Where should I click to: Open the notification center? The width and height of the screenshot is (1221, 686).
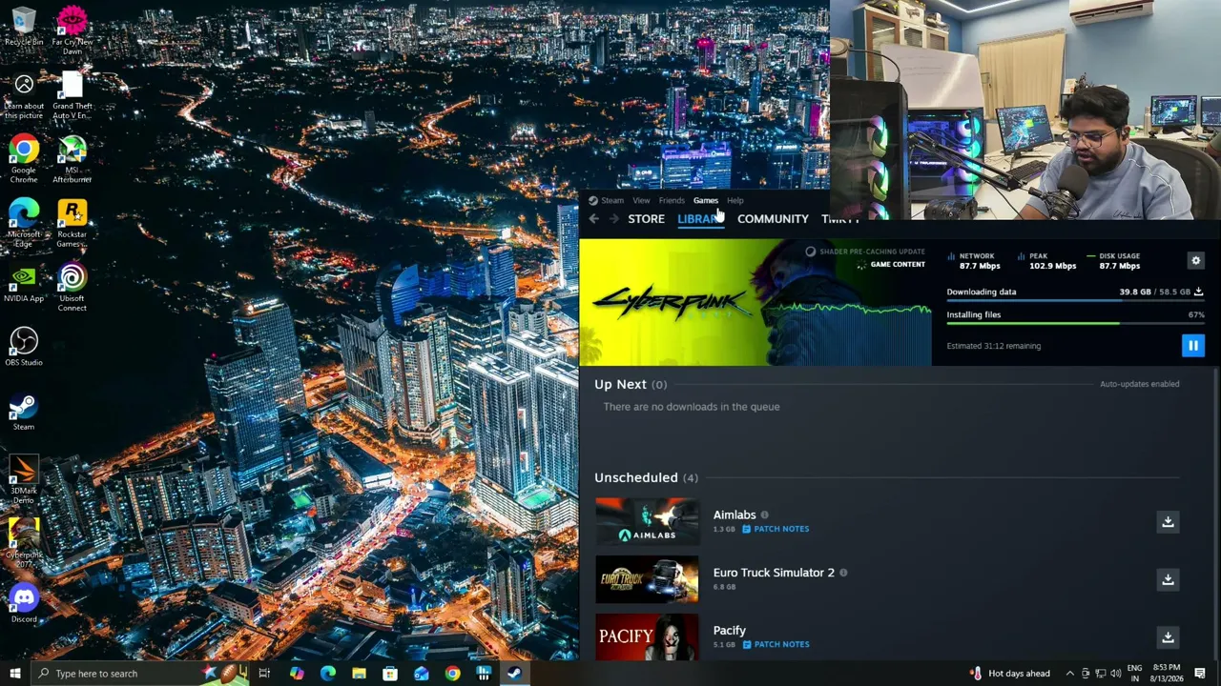point(1200,674)
